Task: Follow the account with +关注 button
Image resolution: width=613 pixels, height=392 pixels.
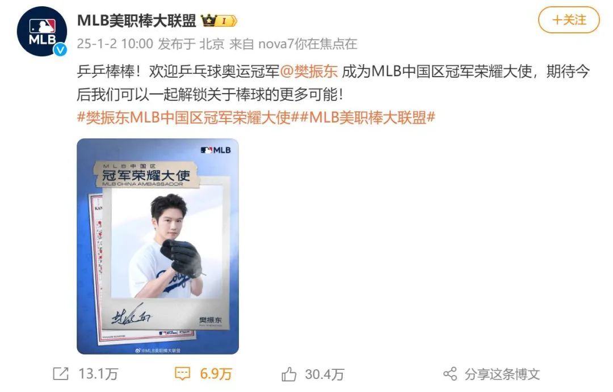Action: pyautogui.click(x=569, y=20)
